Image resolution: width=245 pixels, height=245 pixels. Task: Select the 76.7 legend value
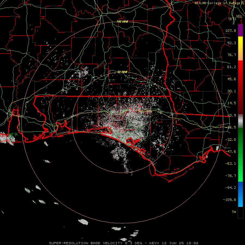232,55
